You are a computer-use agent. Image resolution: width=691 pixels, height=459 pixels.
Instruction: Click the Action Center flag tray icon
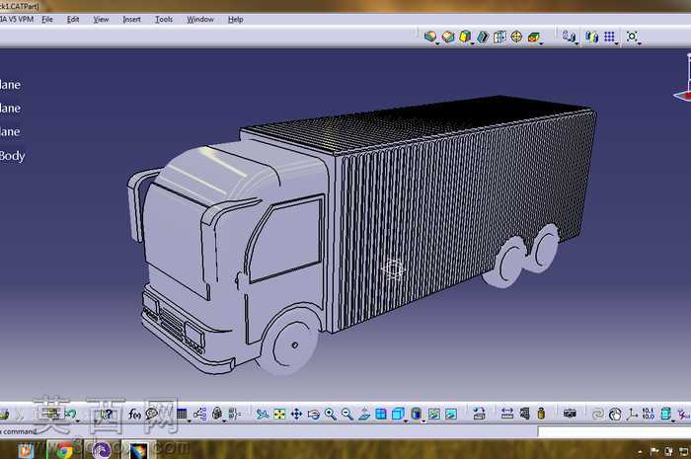pyautogui.click(x=654, y=451)
